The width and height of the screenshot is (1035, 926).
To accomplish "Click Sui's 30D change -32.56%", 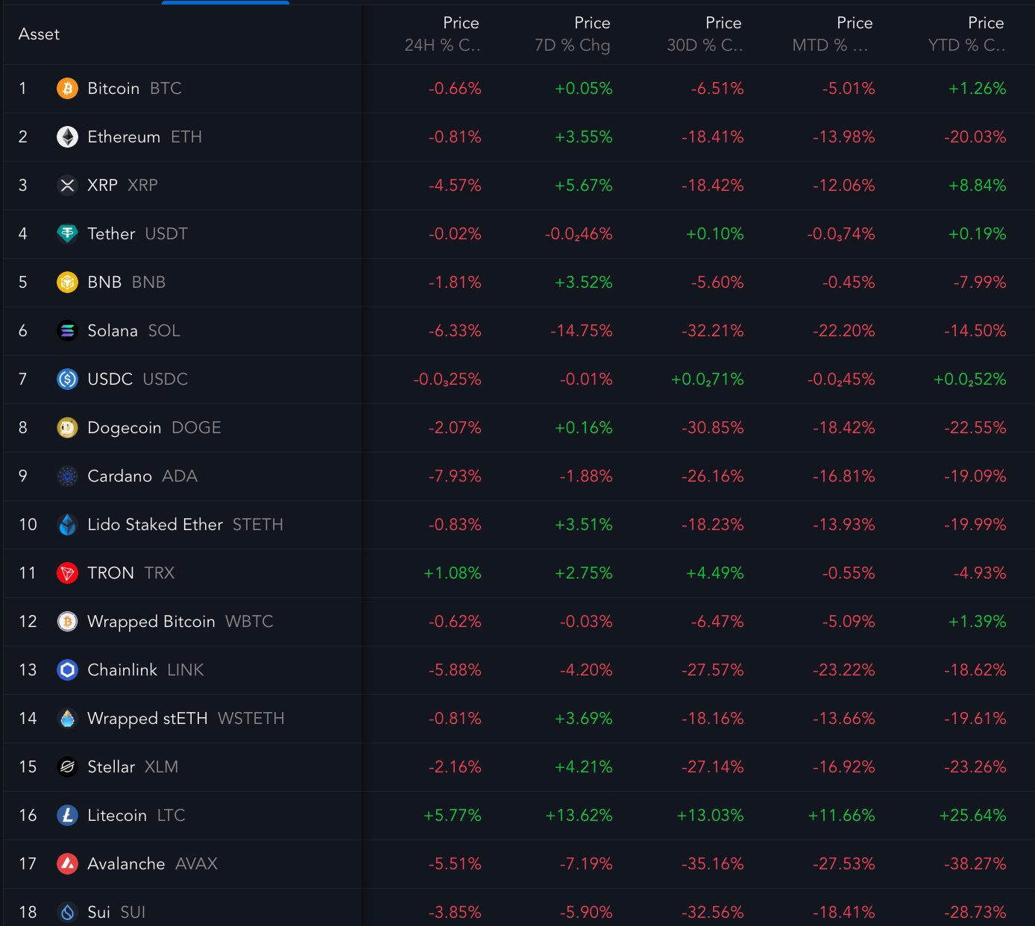I will (x=713, y=913).
